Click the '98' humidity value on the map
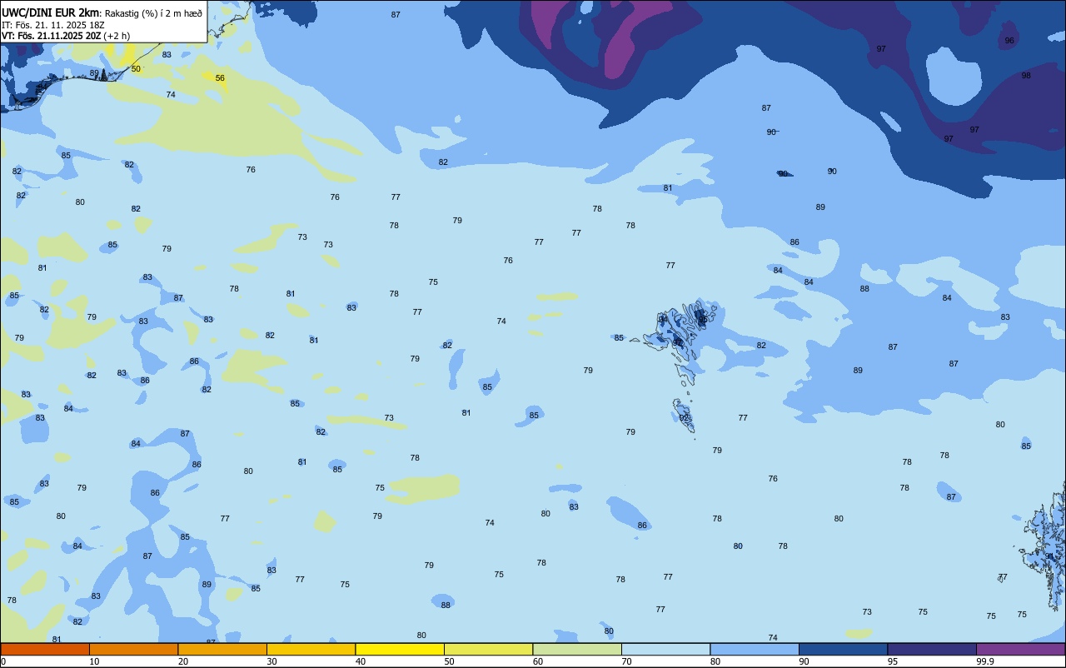The width and height of the screenshot is (1066, 668). coord(1026,75)
